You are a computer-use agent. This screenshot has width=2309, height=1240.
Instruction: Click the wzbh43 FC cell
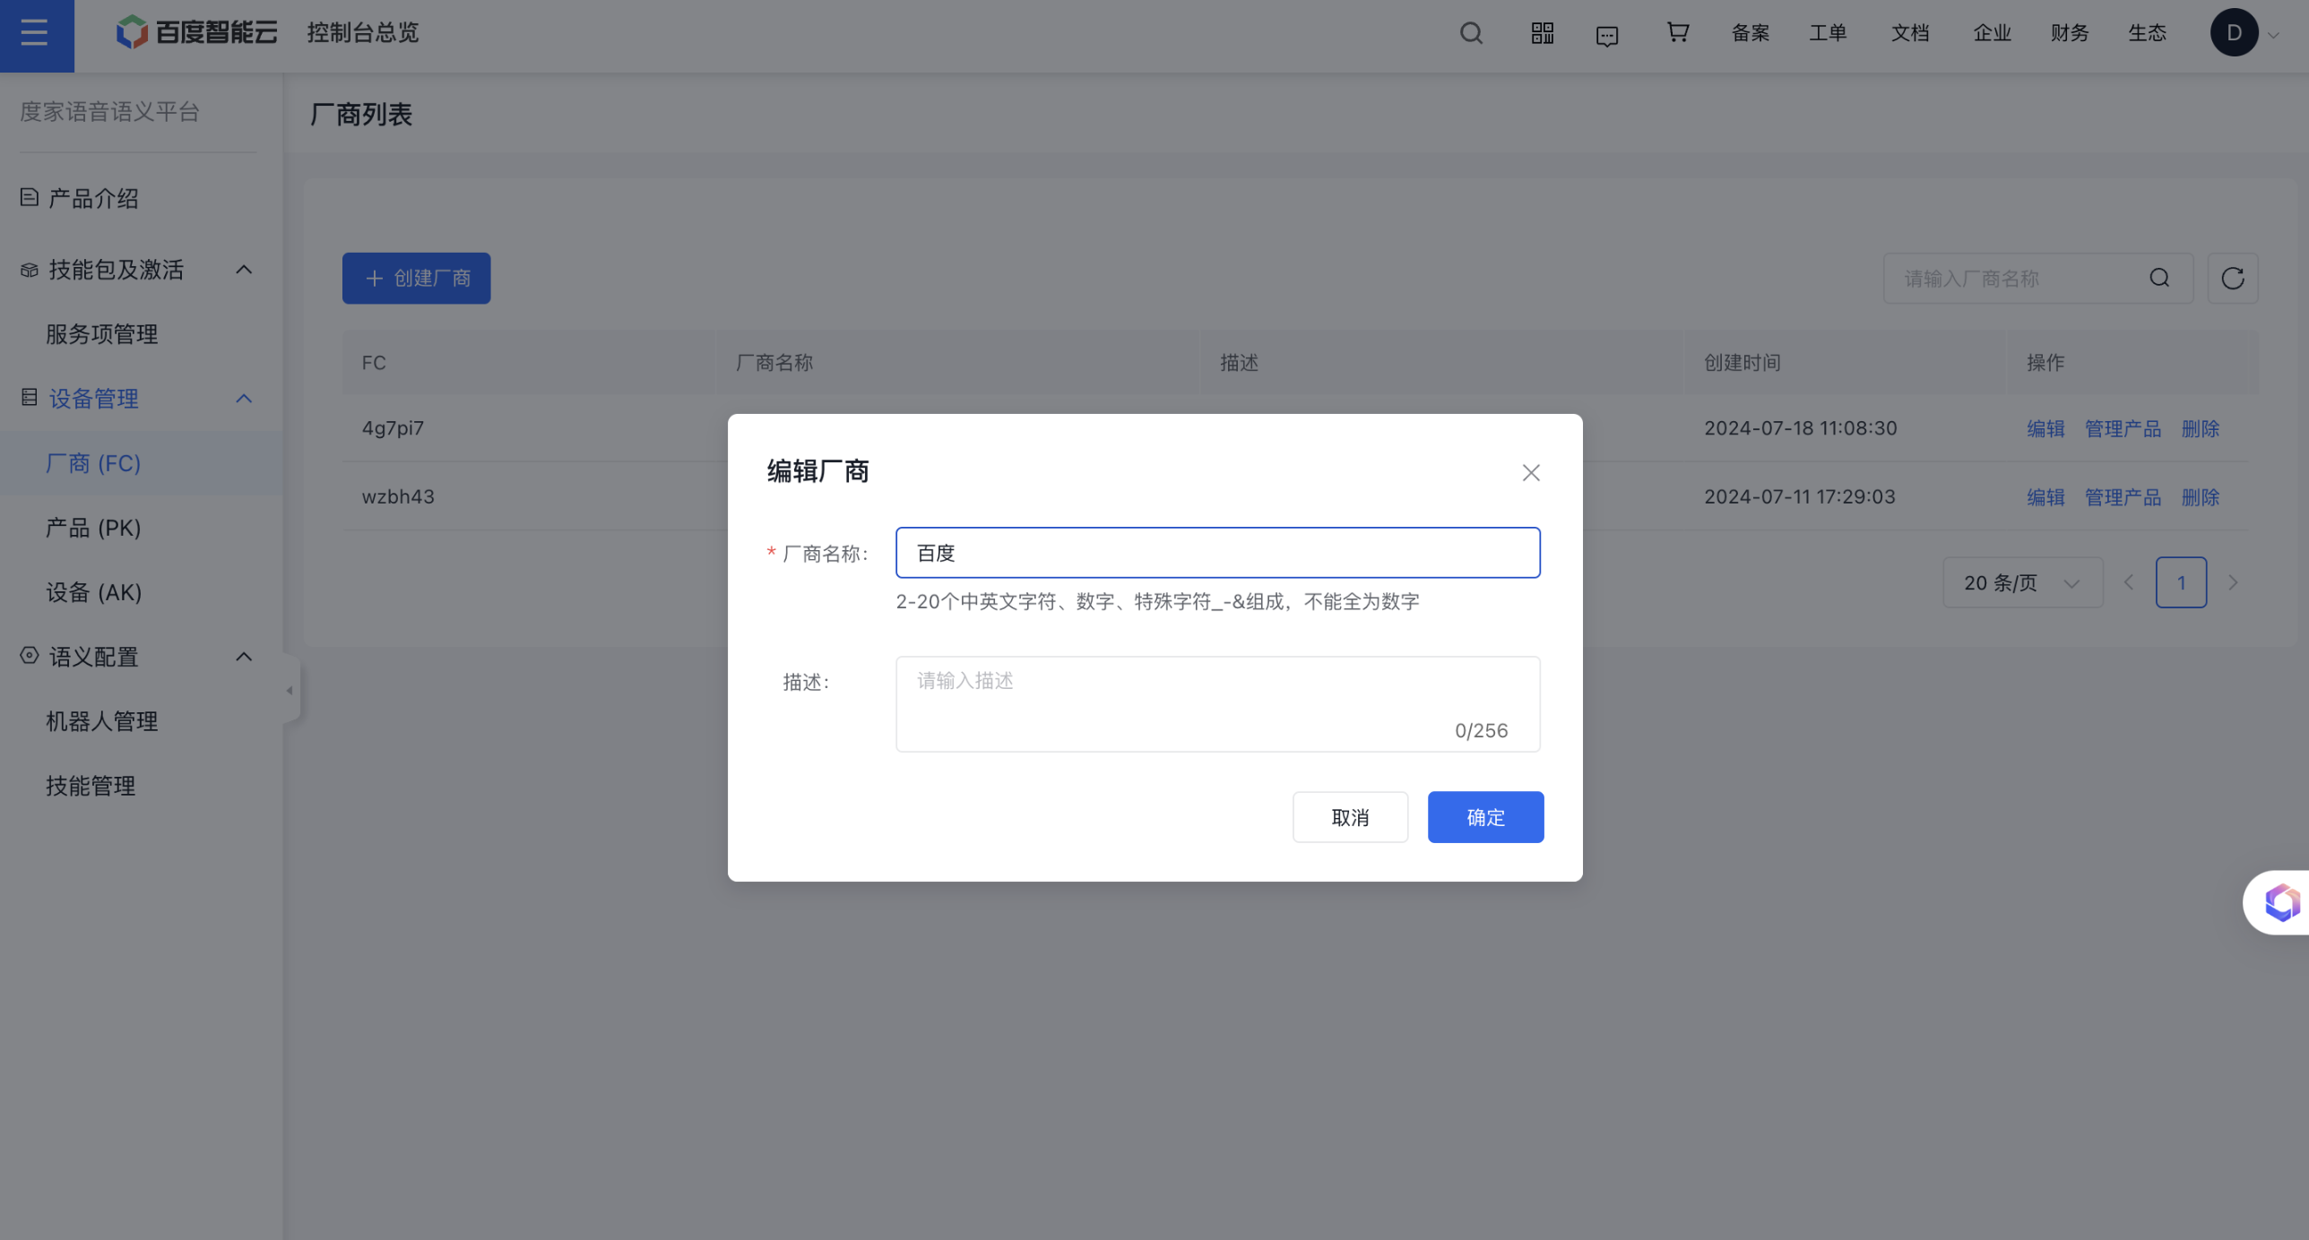click(398, 496)
